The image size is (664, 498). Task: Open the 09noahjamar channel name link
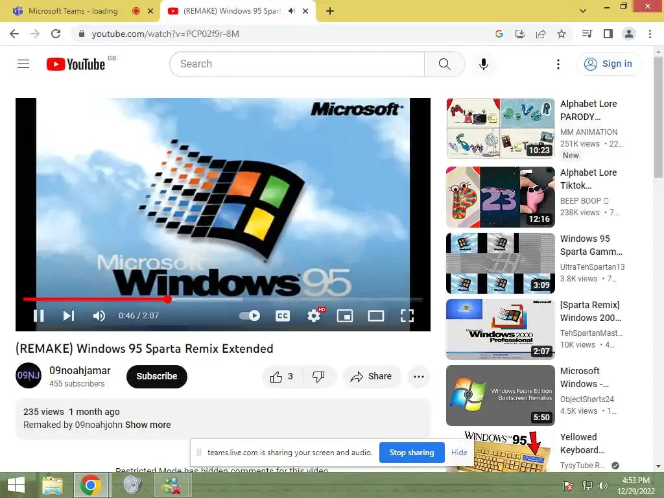[80, 370]
